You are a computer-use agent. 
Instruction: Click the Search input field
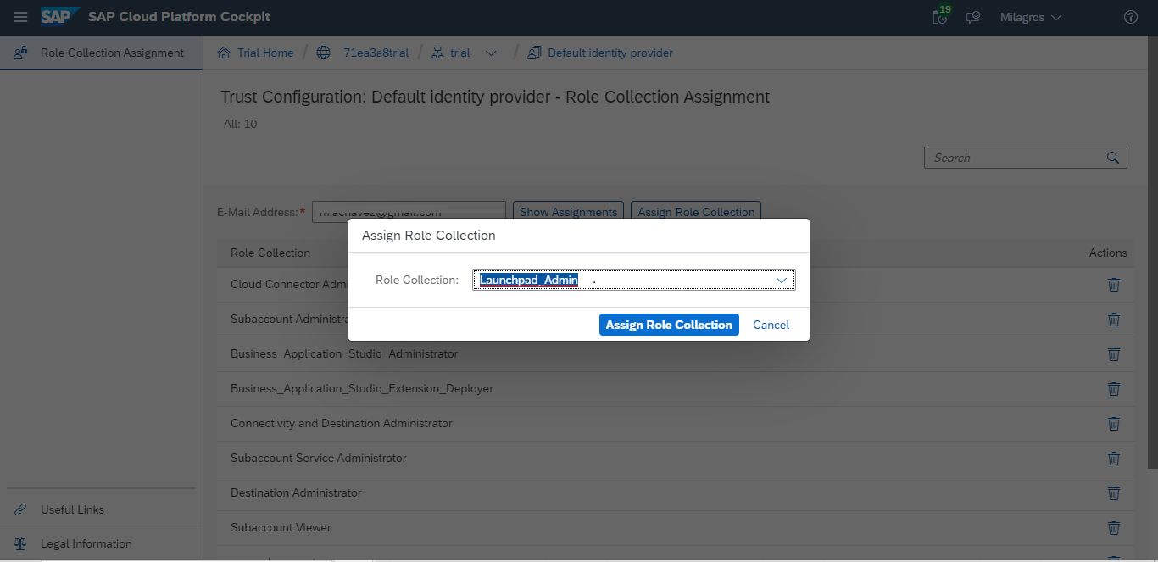pyautogui.click(x=1013, y=158)
